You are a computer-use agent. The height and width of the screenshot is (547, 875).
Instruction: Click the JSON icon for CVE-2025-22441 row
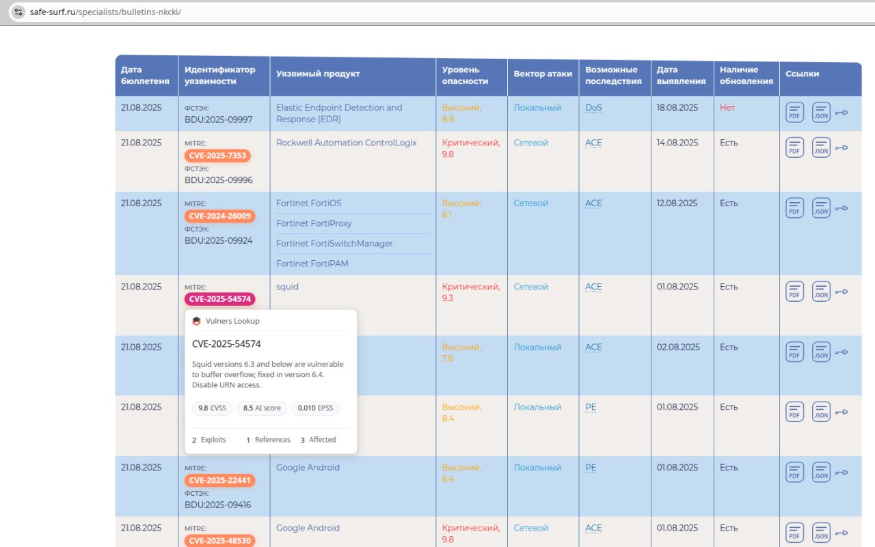pyautogui.click(x=821, y=473)
